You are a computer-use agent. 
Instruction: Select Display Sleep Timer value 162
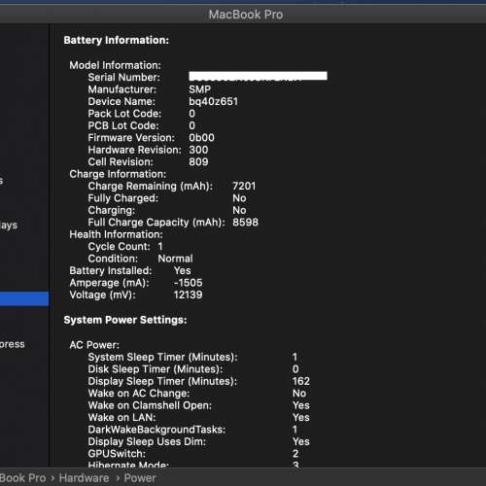301,381
